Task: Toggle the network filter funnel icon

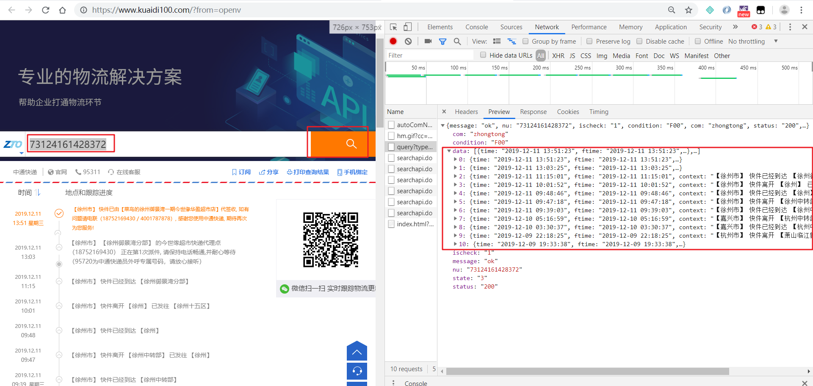Action: [x=442, y=41]
